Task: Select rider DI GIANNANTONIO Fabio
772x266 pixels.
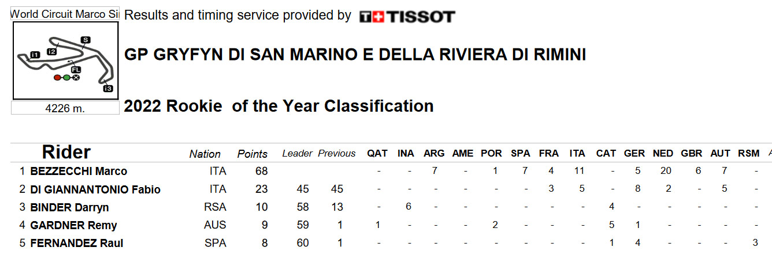Action: [x=95, y=189]
